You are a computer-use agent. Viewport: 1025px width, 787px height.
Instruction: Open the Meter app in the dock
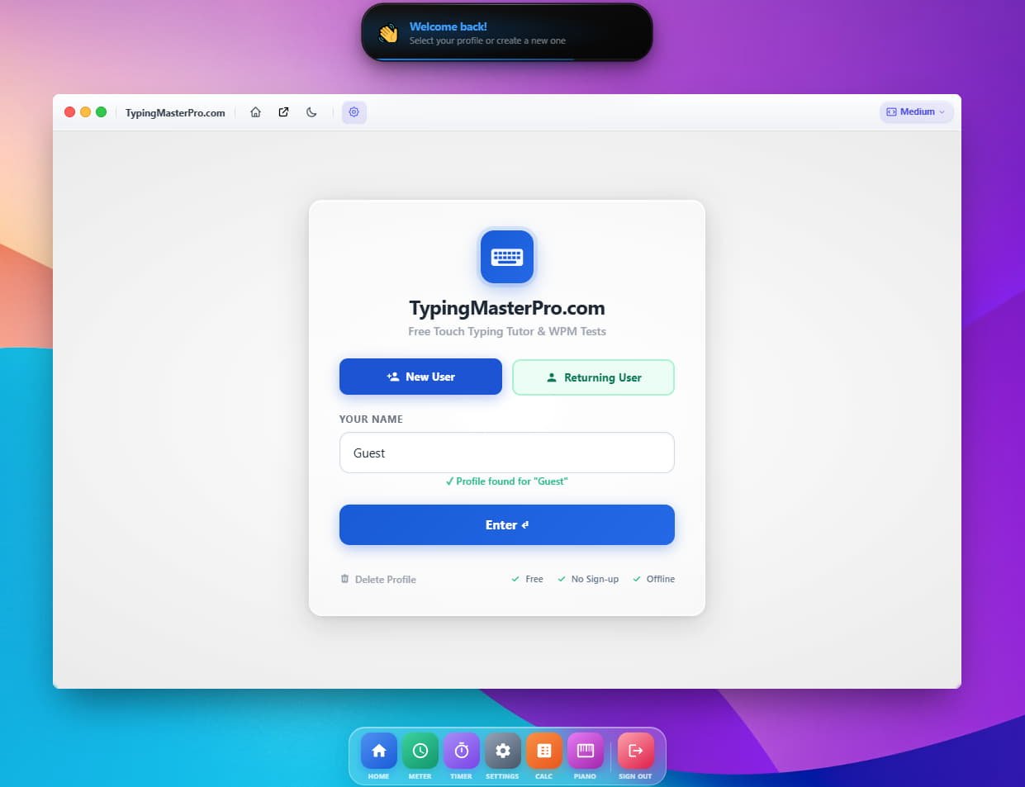pyautogui.click(x=420, y=751)
